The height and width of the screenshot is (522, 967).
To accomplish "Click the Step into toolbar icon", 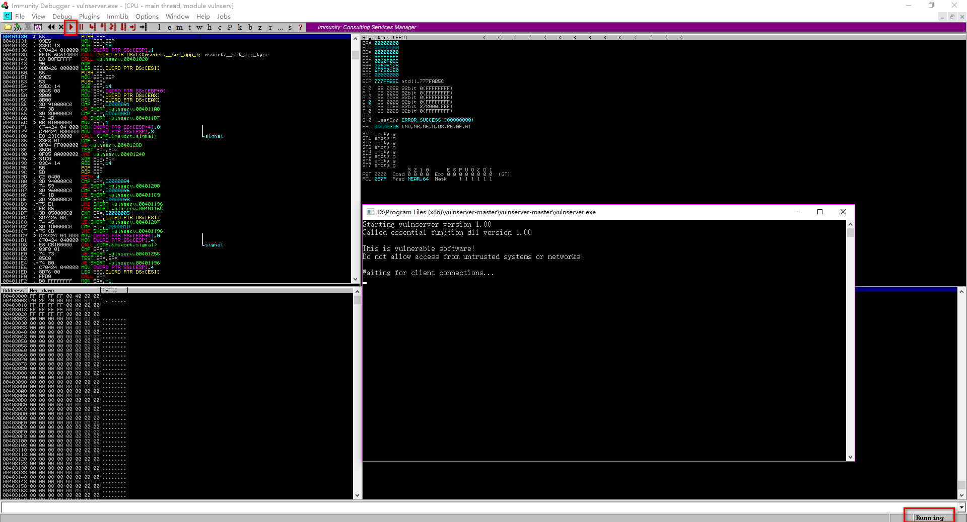I will click(92, 27).
